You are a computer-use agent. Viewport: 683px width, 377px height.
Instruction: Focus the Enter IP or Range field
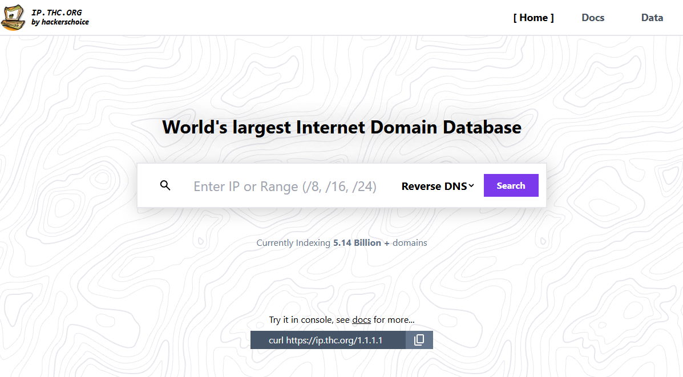(x=285, y=185)
